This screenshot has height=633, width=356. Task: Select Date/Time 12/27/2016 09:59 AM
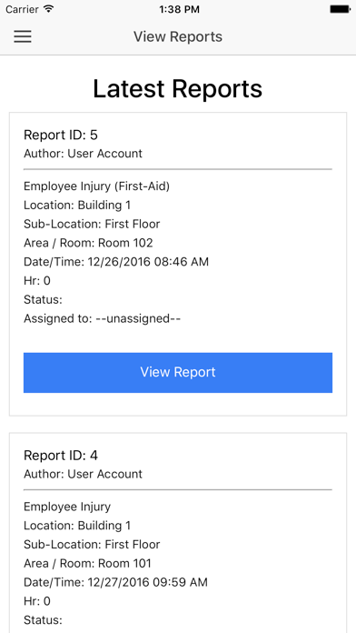pyautogui.click(x=115, y=582)
